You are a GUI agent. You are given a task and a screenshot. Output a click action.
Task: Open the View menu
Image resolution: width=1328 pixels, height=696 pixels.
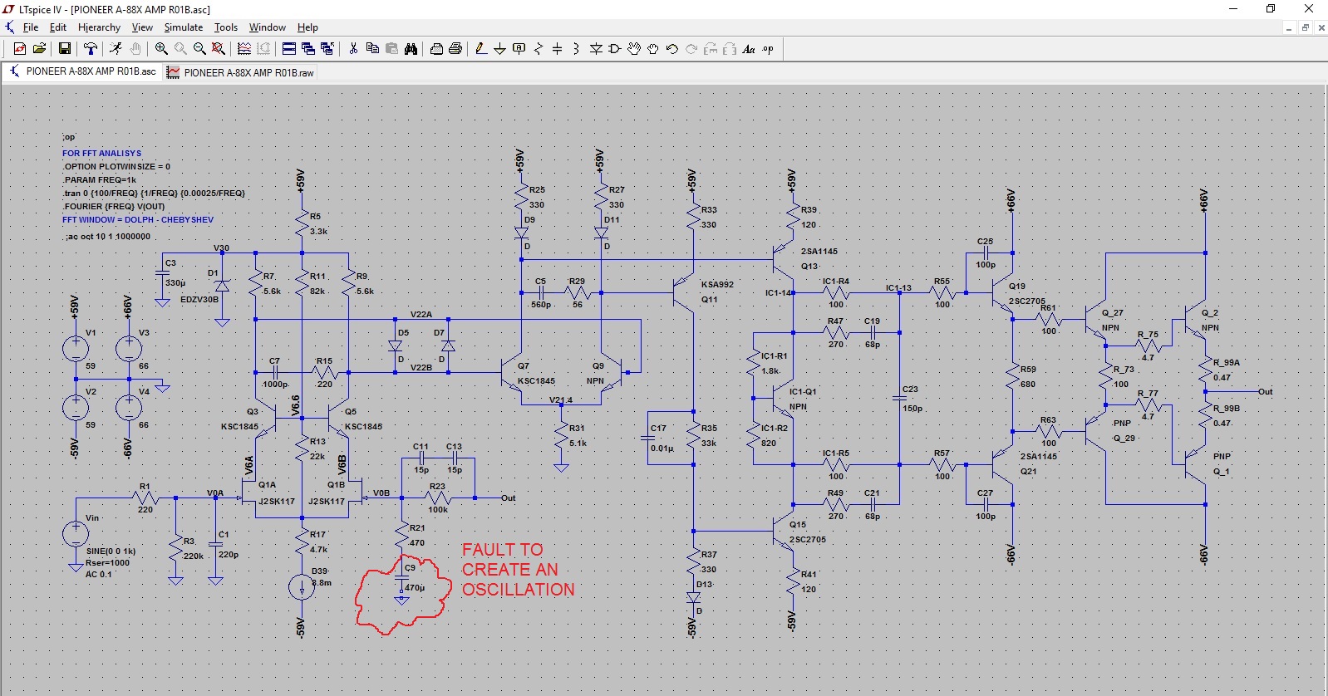[142, 27]
